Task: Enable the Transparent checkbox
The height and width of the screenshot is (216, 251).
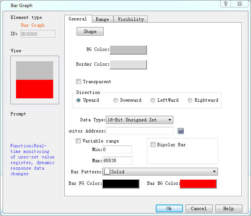Action: [x=78, y=82]
